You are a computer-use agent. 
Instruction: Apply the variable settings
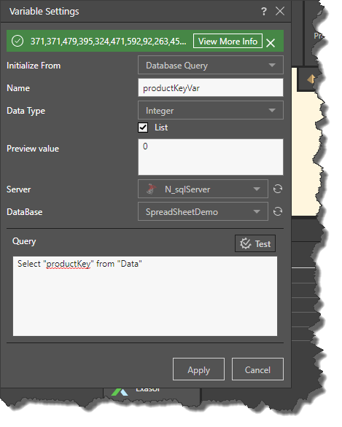click(x=198, y=369)
